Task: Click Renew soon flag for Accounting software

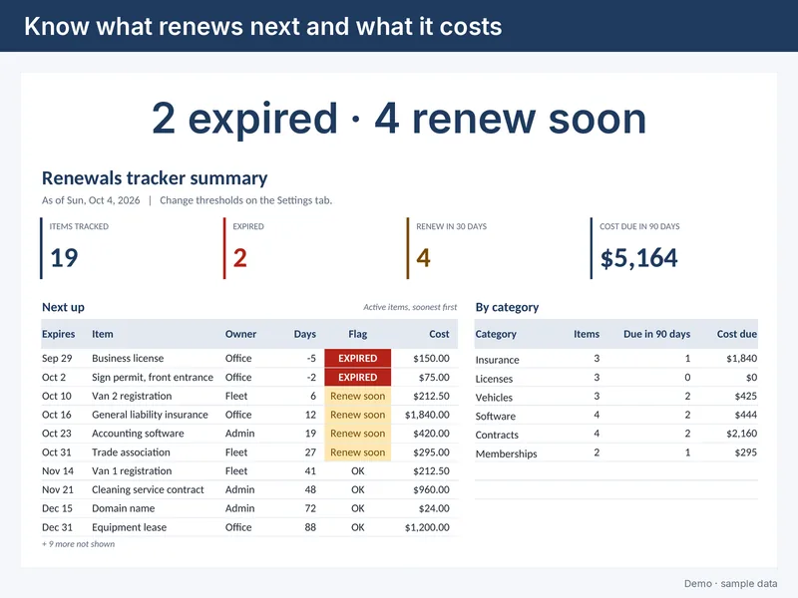Action: (358, 434)
